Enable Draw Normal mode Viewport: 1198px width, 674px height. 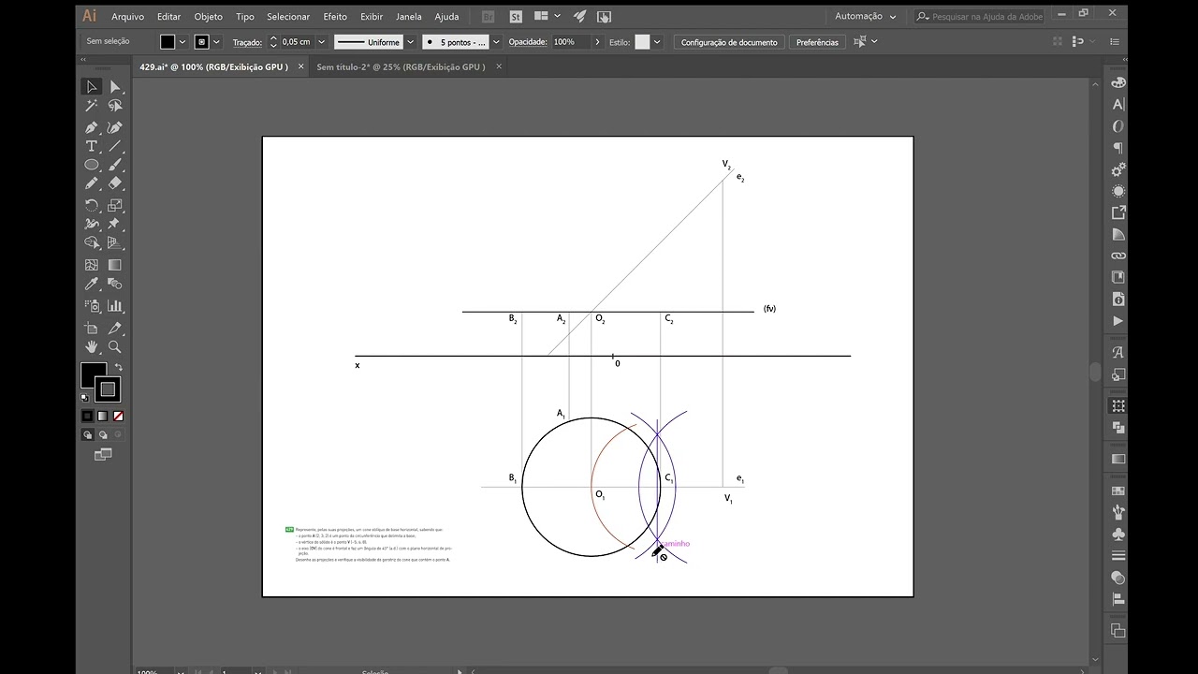(88, 434)
